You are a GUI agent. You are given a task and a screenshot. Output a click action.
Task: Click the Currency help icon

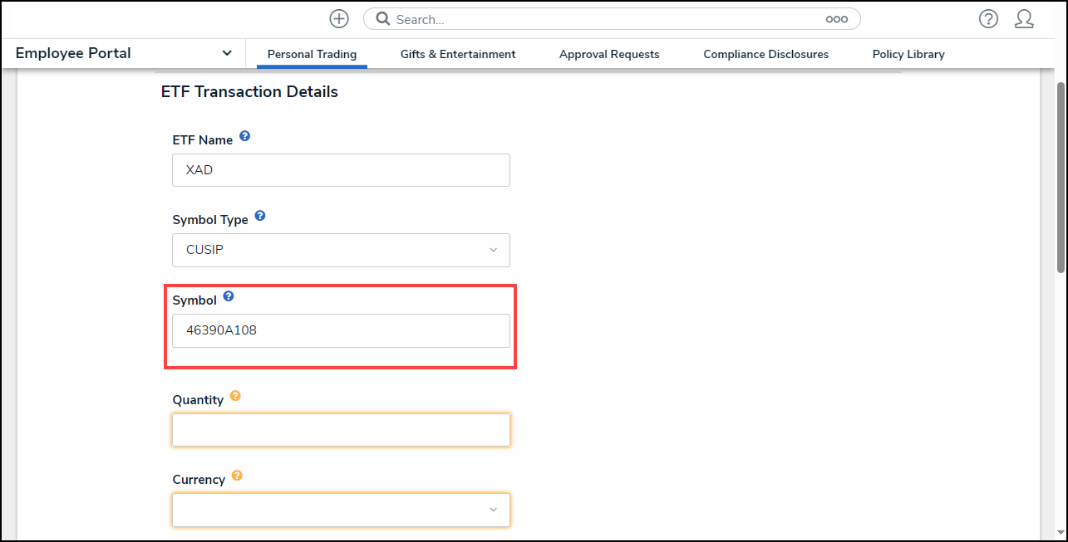pos(237,476)
